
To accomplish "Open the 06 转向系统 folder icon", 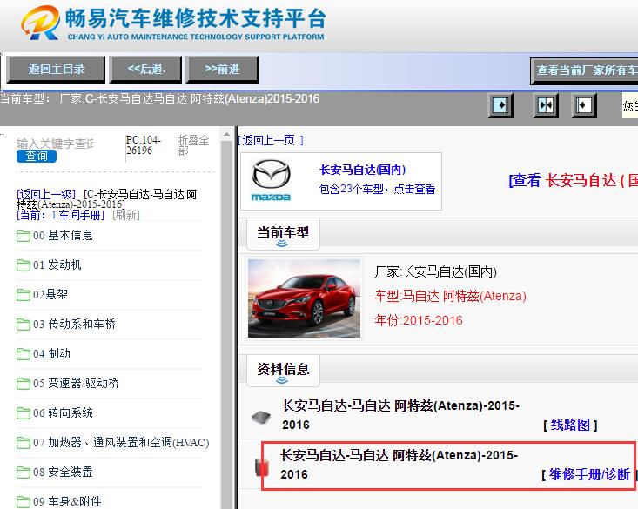I will pyautogui.click(x=24, y=413).
